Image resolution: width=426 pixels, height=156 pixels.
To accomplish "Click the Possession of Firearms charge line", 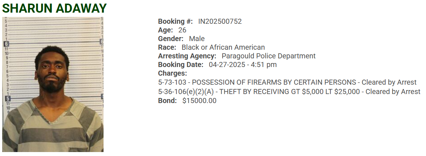I will coord(287,82).
